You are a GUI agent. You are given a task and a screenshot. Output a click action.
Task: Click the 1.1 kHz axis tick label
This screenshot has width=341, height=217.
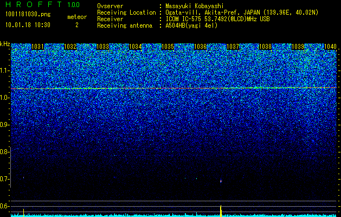pos(5,71)
